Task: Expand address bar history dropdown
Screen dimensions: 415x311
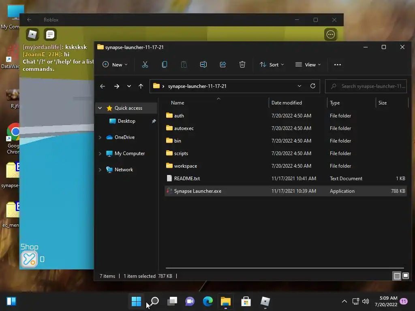Action: coord(299,86)
